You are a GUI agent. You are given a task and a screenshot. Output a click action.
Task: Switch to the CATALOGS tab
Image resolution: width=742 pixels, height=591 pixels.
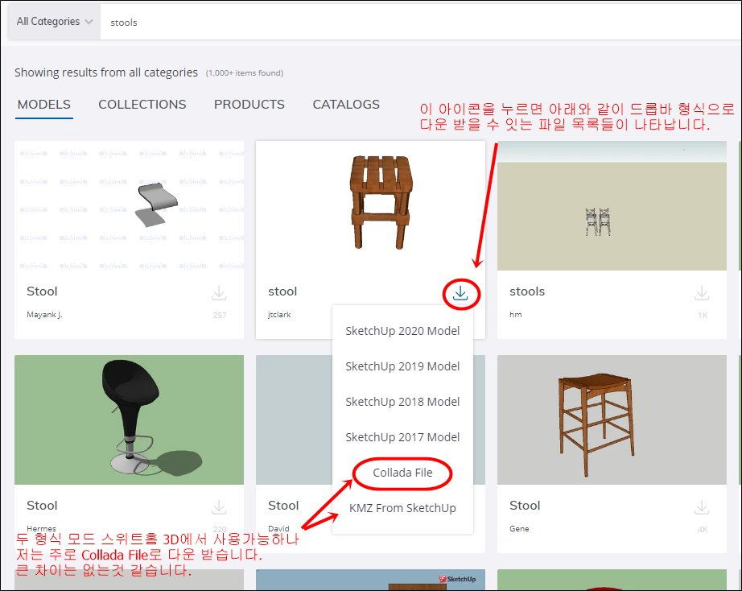point(346,104)
